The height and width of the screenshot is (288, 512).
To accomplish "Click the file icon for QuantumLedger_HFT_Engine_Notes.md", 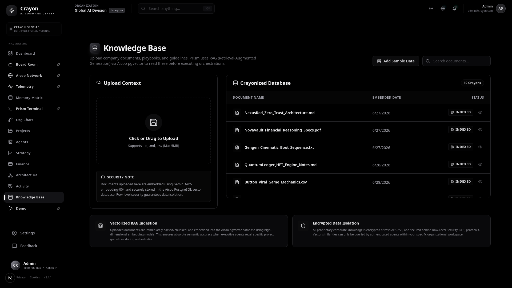I will coord(237,165).
